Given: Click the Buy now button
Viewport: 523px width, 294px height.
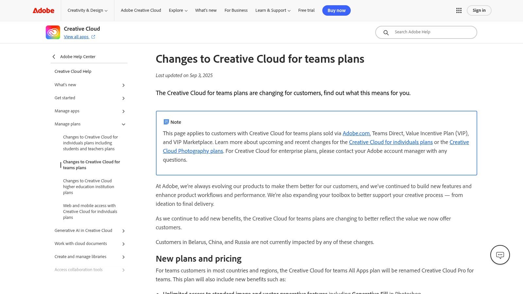Looking at the screenshot, I should pyautogui.click(x=336, y=10).
